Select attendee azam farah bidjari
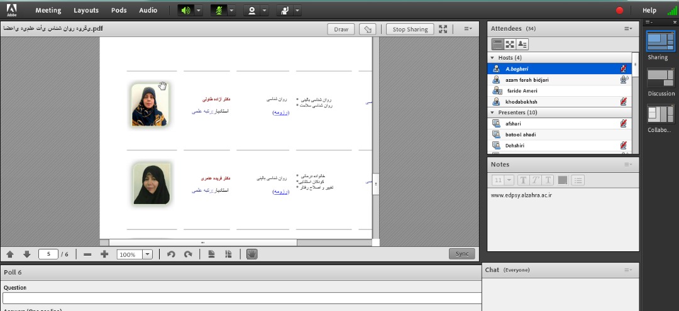Viewport: 679px width, 311px height. click(560, 80)
